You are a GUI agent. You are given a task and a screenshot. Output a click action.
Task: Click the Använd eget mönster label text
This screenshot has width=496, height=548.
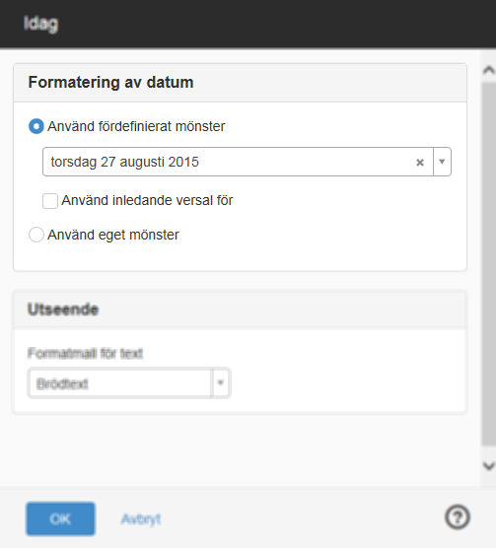tap(113, 235)
